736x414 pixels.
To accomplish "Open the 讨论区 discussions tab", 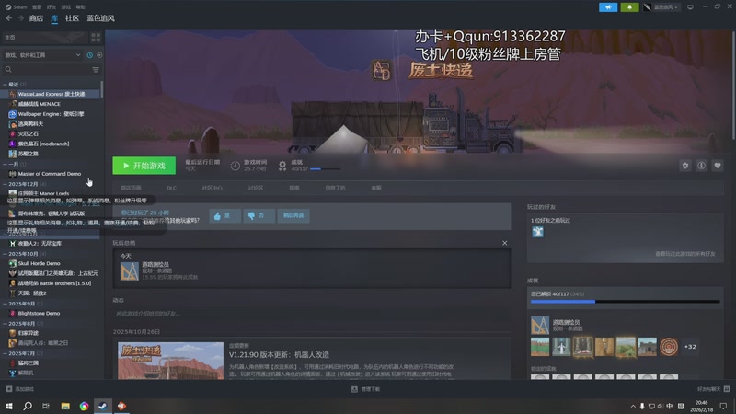I will [256, 188].
